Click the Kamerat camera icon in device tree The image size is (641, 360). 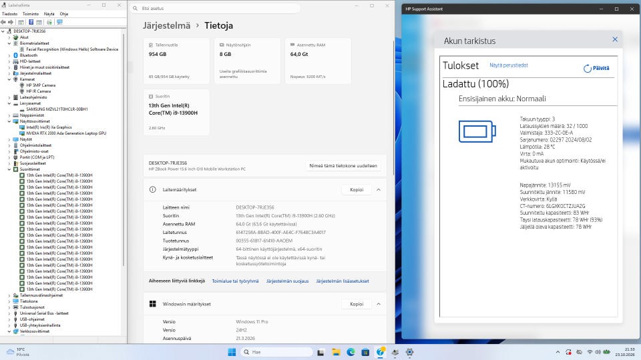pos(15,79)
